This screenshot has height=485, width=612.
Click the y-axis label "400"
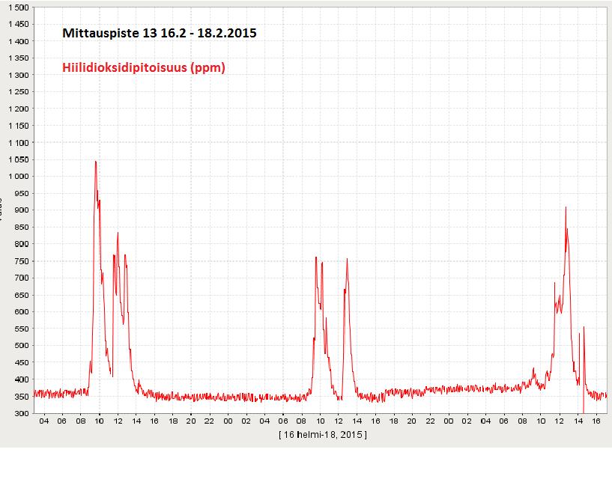[x=22, y=379]
